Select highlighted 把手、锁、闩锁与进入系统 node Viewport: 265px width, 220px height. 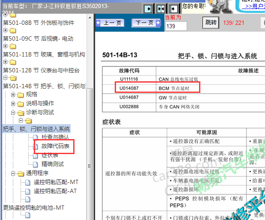tap(36, 129)
